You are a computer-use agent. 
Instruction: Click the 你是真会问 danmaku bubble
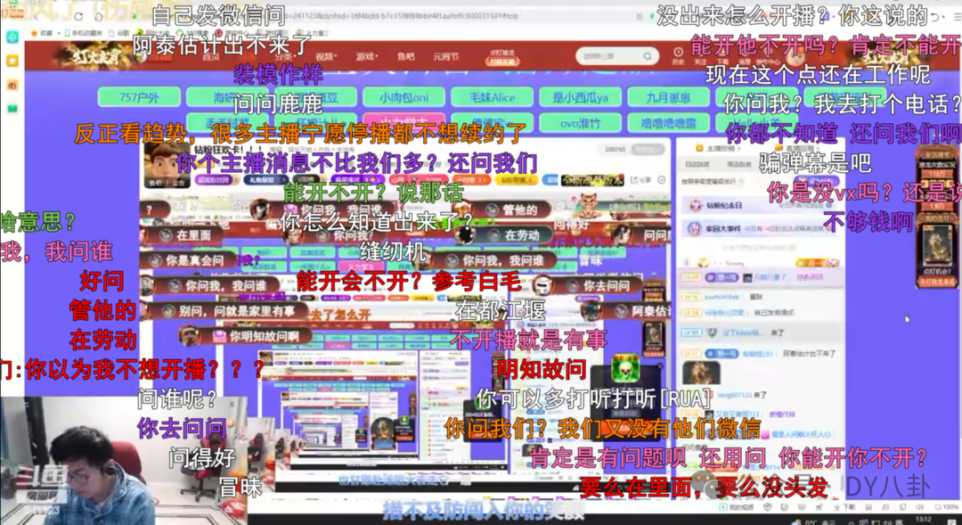(186, 260)
